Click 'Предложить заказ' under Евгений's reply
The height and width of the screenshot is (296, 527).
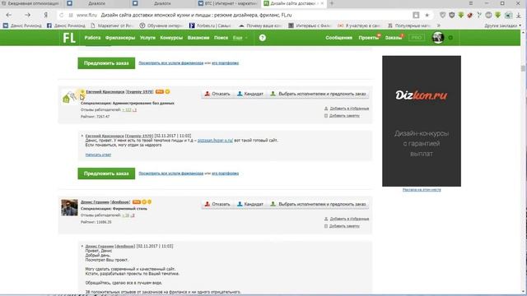point(106,173)
